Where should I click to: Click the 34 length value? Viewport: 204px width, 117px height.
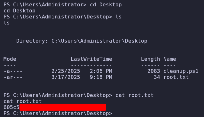click(157, 77)
